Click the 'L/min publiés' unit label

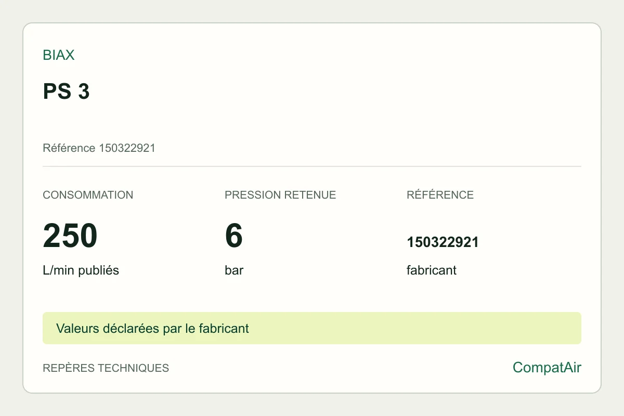[81, 270]
